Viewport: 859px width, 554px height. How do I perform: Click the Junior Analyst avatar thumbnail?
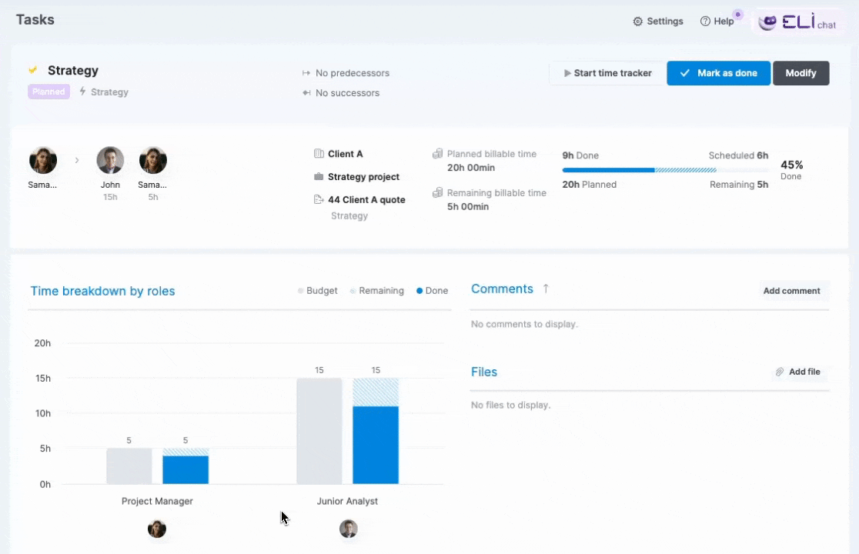tap(348, 529)
